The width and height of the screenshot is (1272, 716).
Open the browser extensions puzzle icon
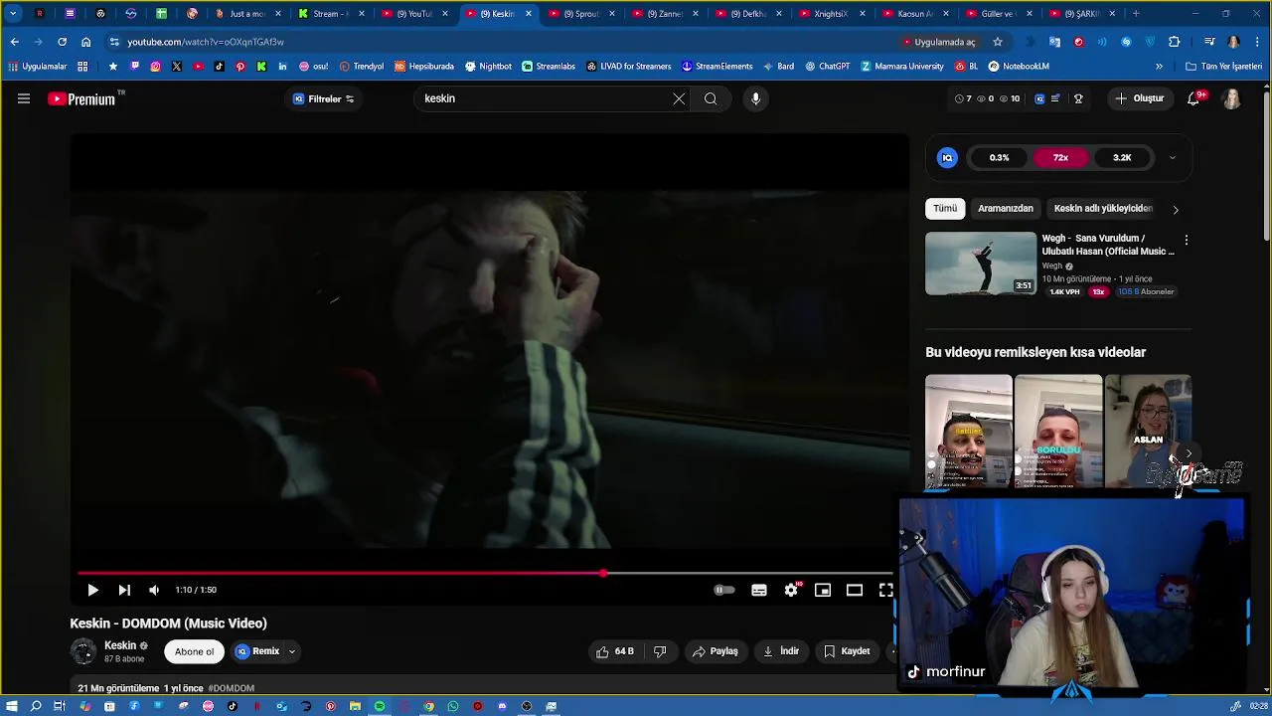pos(1175,42)
